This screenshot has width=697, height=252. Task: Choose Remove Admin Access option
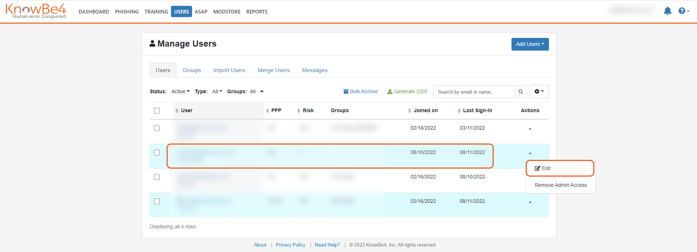click(561, 185)
